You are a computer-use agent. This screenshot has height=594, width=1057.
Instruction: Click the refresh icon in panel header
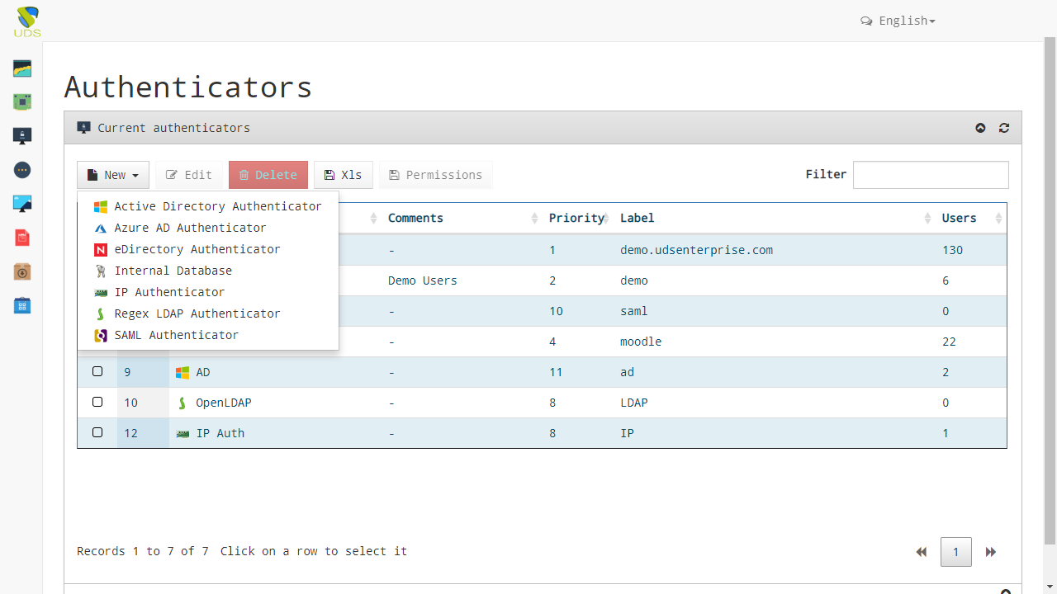tap(1004, 128)
